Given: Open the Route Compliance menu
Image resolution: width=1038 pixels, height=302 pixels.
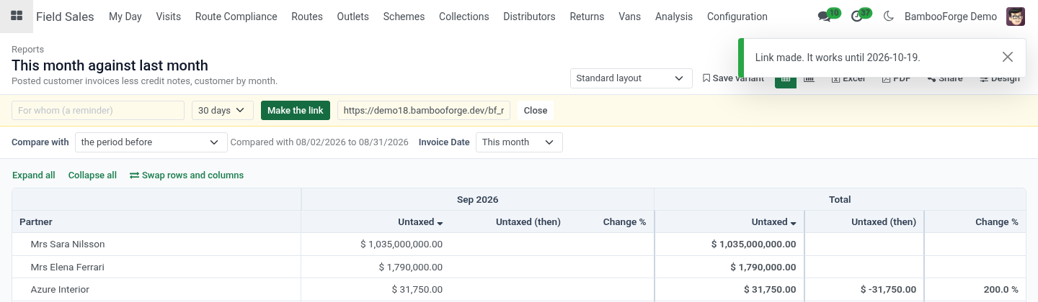Looking at the screenshot, I should (236, 17).
